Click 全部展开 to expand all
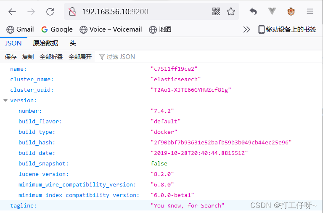323x213 pixels. [80, 57]
